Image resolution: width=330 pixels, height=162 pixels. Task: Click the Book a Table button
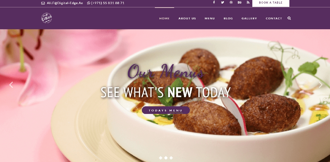(x=271, y=3)
